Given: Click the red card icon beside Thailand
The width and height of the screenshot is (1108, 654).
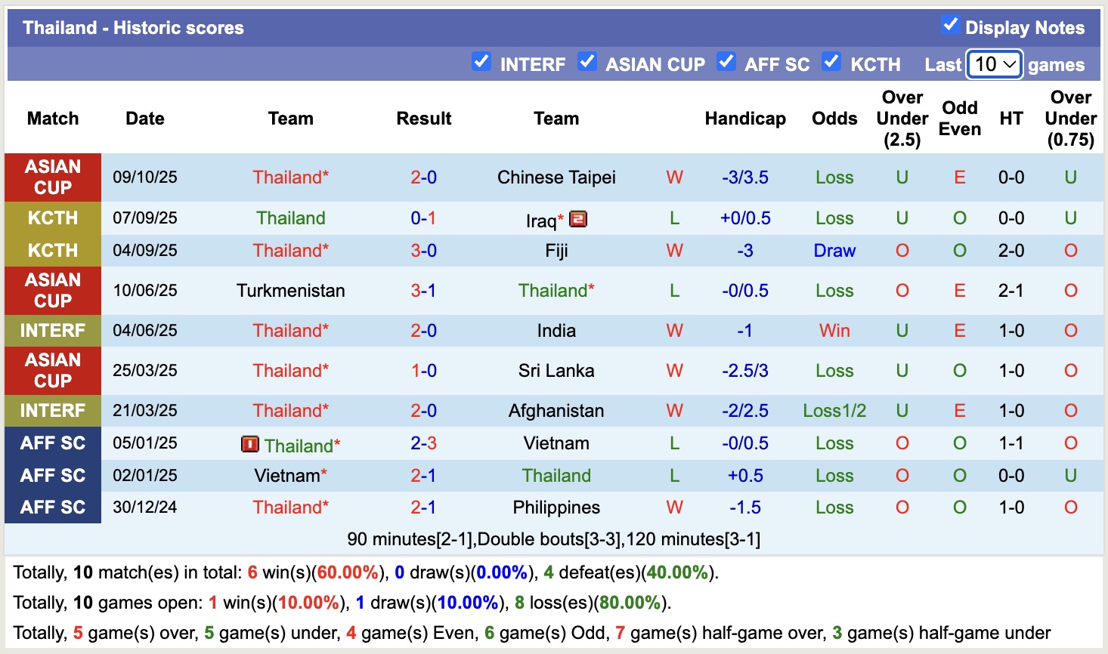Looking at the screenshot, I should click(x=250, y=444).
